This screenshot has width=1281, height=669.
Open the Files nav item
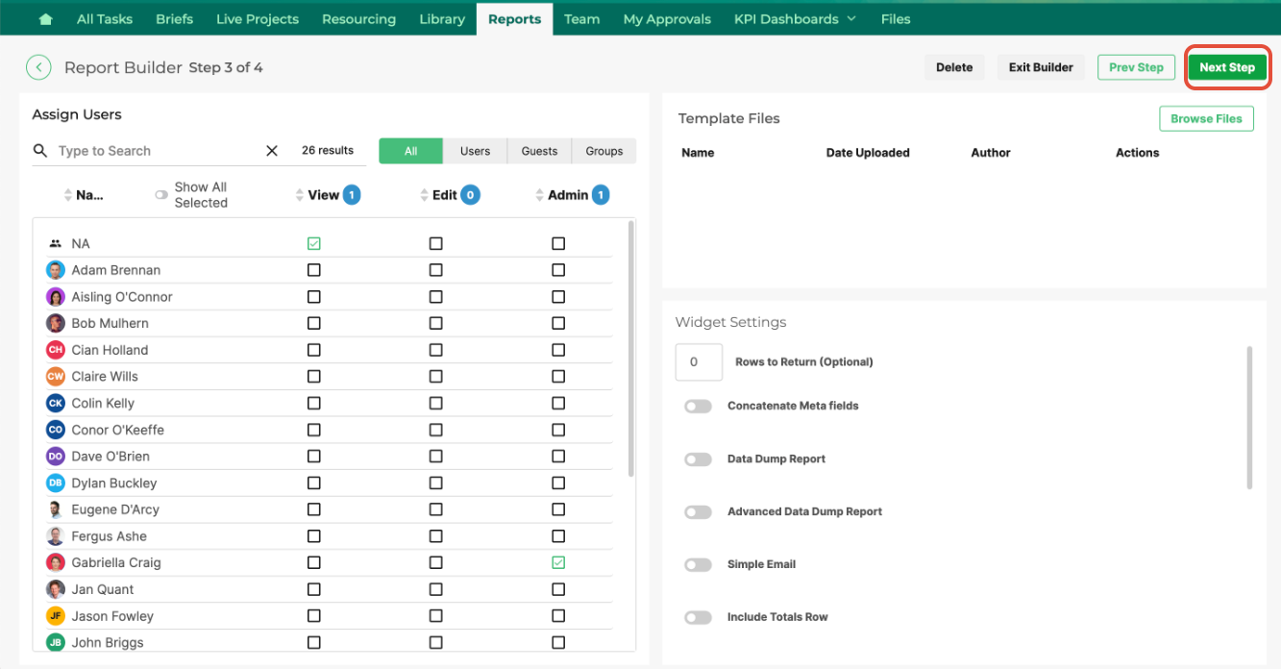tap(896, 19)
